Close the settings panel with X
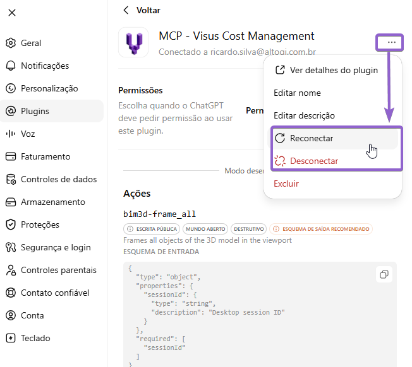This screenshot has width=412, height=367. point(12,13)
